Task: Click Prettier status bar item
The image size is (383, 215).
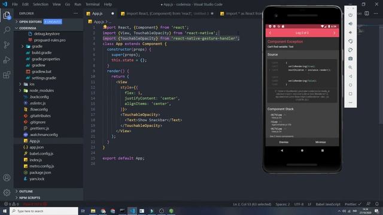Action: click(353, 204)
